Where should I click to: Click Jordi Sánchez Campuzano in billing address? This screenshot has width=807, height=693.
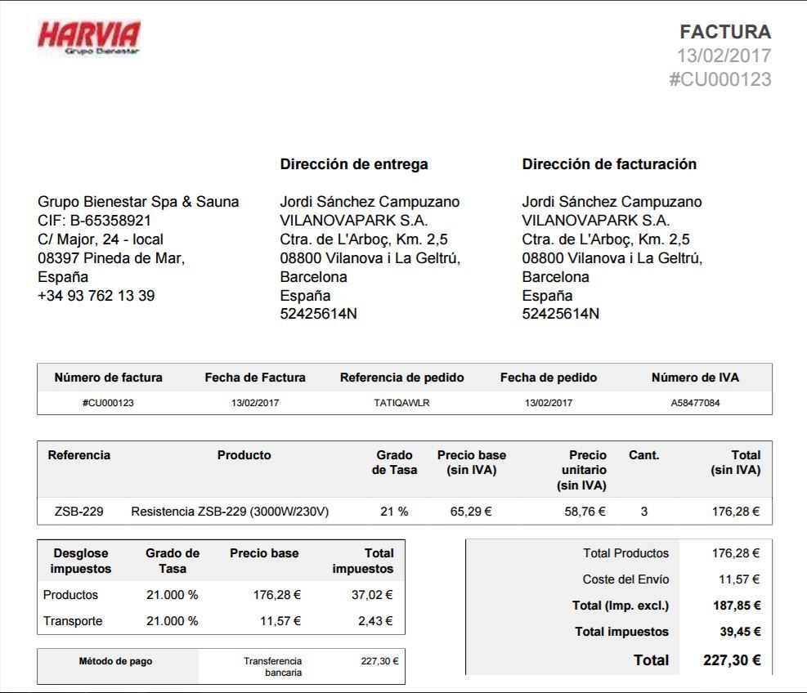tap(612, 202)
